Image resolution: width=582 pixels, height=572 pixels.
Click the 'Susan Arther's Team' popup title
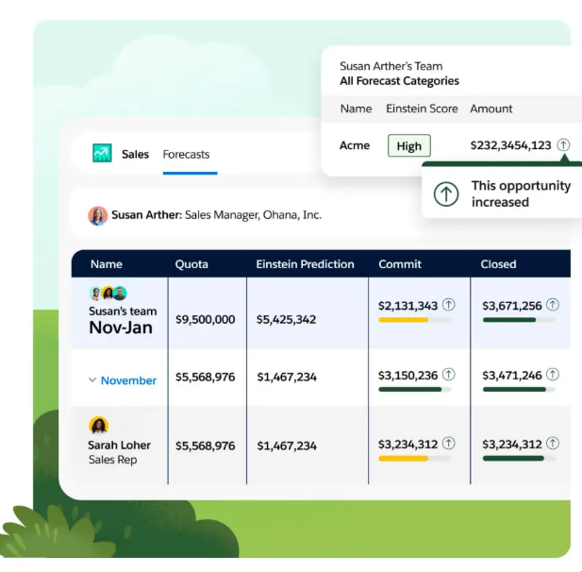[x=391, y=66]
